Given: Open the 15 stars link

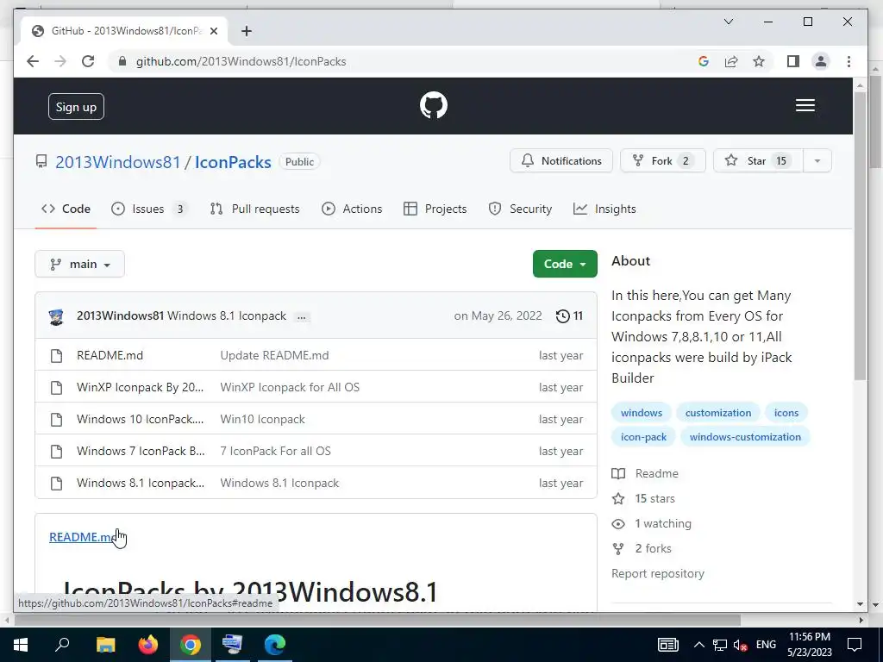Looking at the screenshot, I should 643,499.
